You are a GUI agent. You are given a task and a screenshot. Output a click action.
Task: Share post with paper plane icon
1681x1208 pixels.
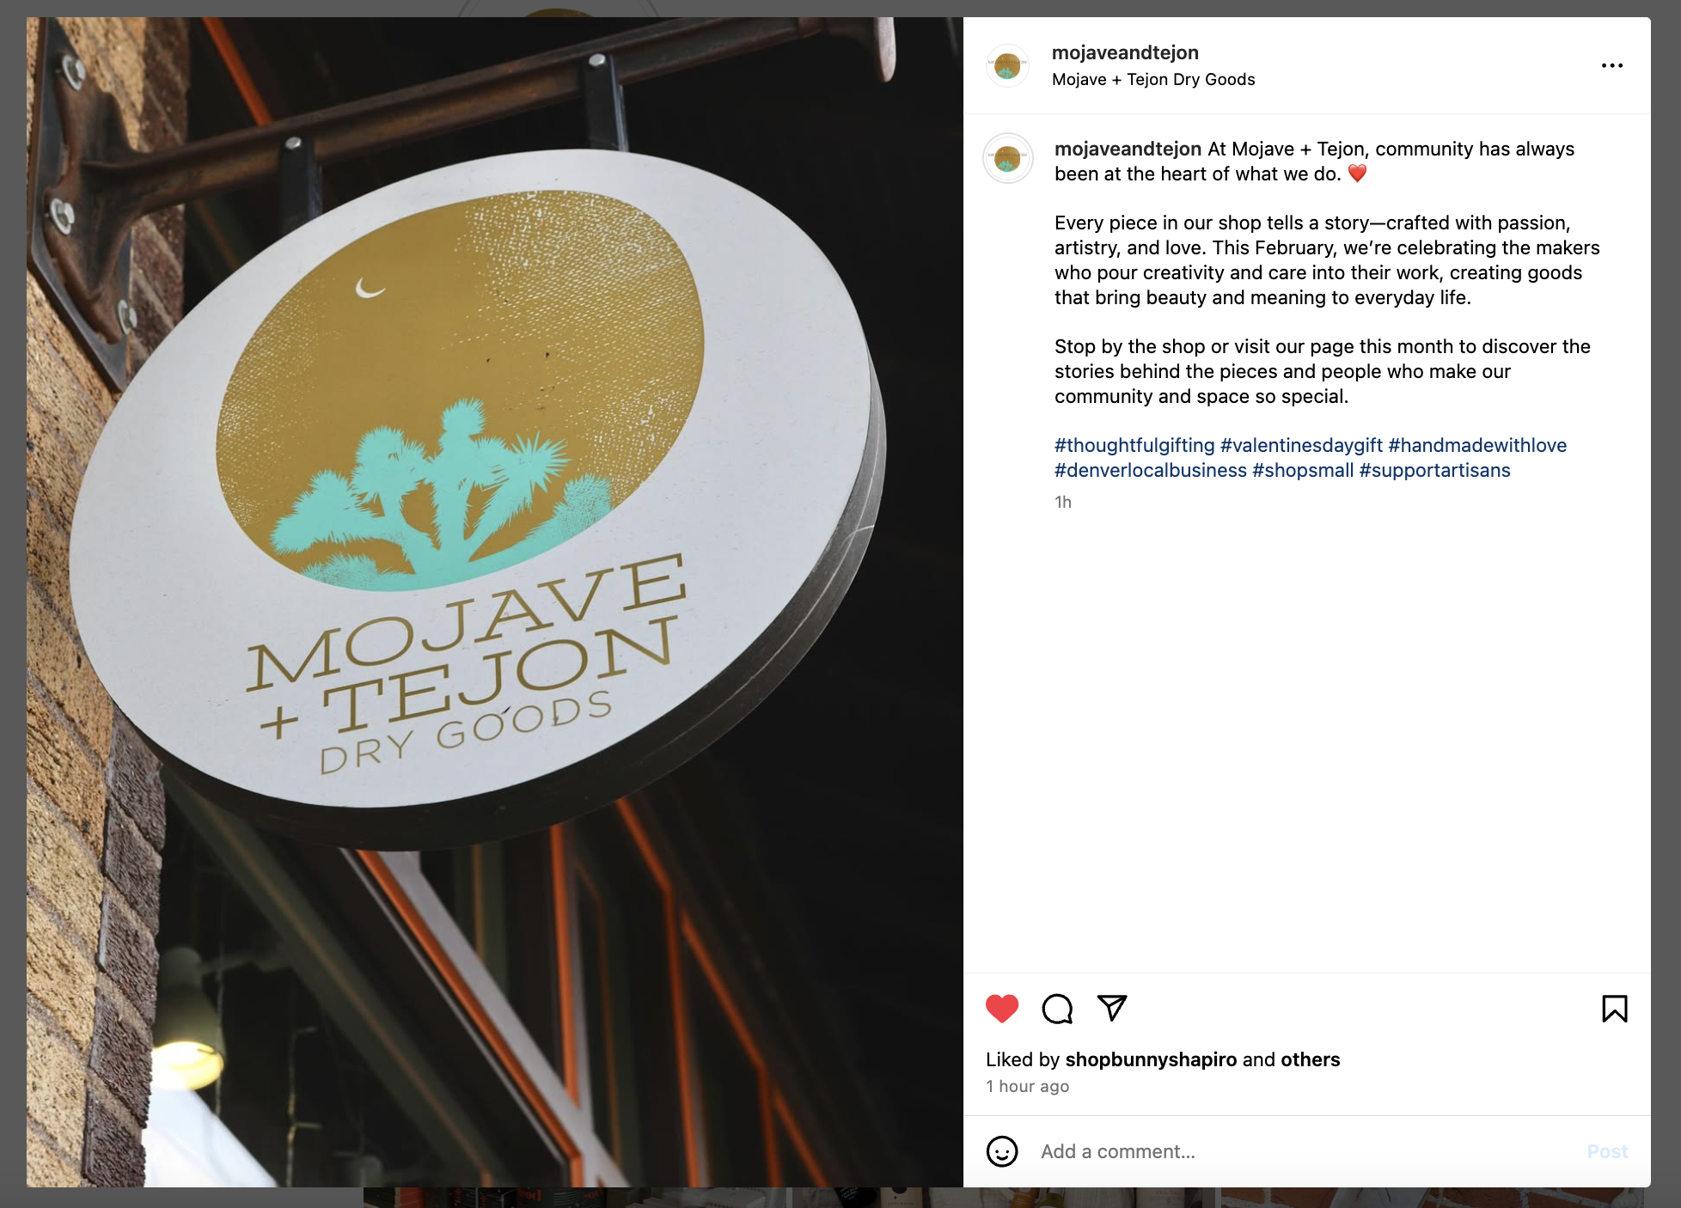tap(1112, 1008)
